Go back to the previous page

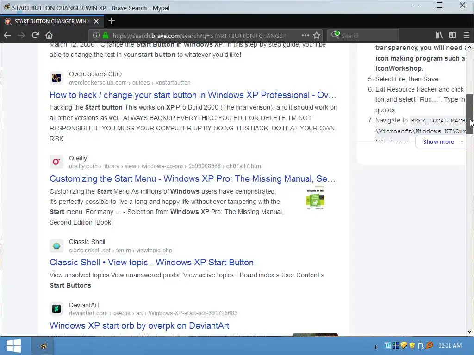(7, 35)
